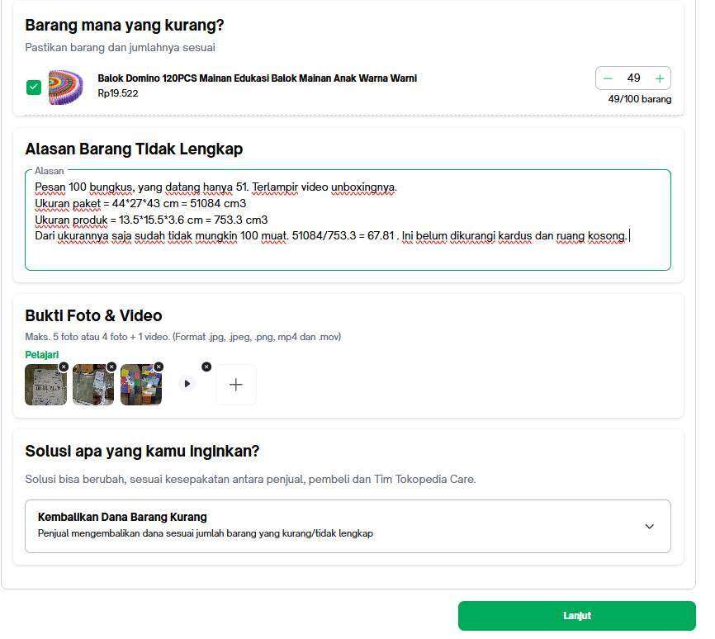Increase item quantity with plus button
Image resolution: width=715 pixels, height=639 pixels.
(x=660, y=78)
